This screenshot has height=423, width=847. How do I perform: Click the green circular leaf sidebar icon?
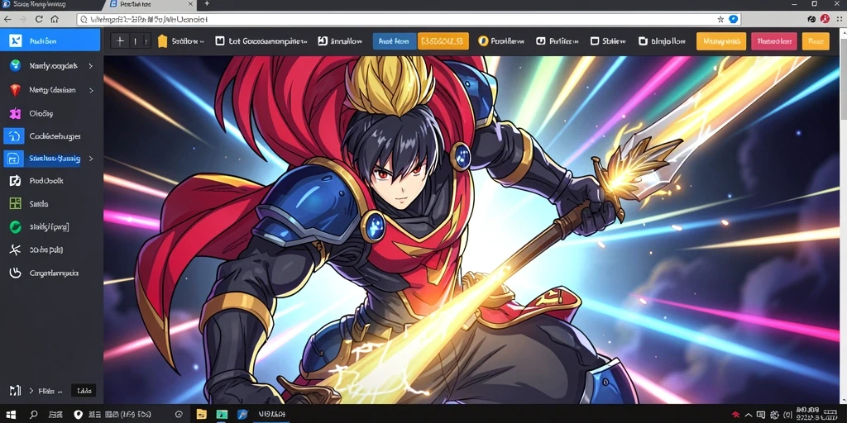15,227
